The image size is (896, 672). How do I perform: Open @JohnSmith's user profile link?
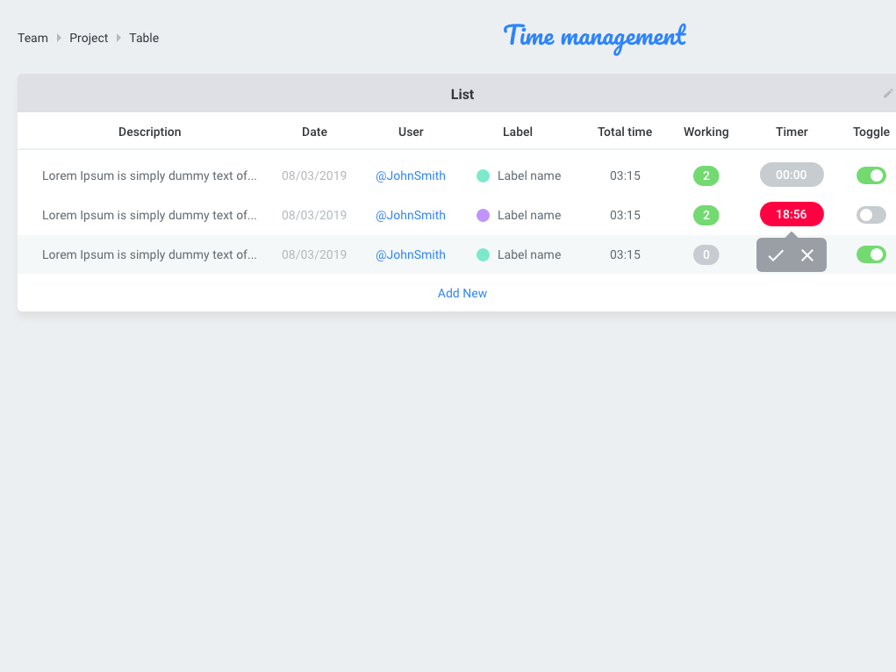410,175
